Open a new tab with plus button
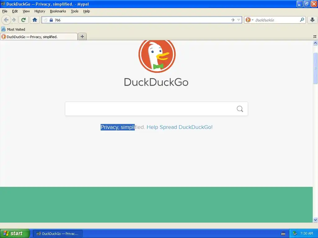The width and height of the screenshot is (318, 238). point(82,37)
